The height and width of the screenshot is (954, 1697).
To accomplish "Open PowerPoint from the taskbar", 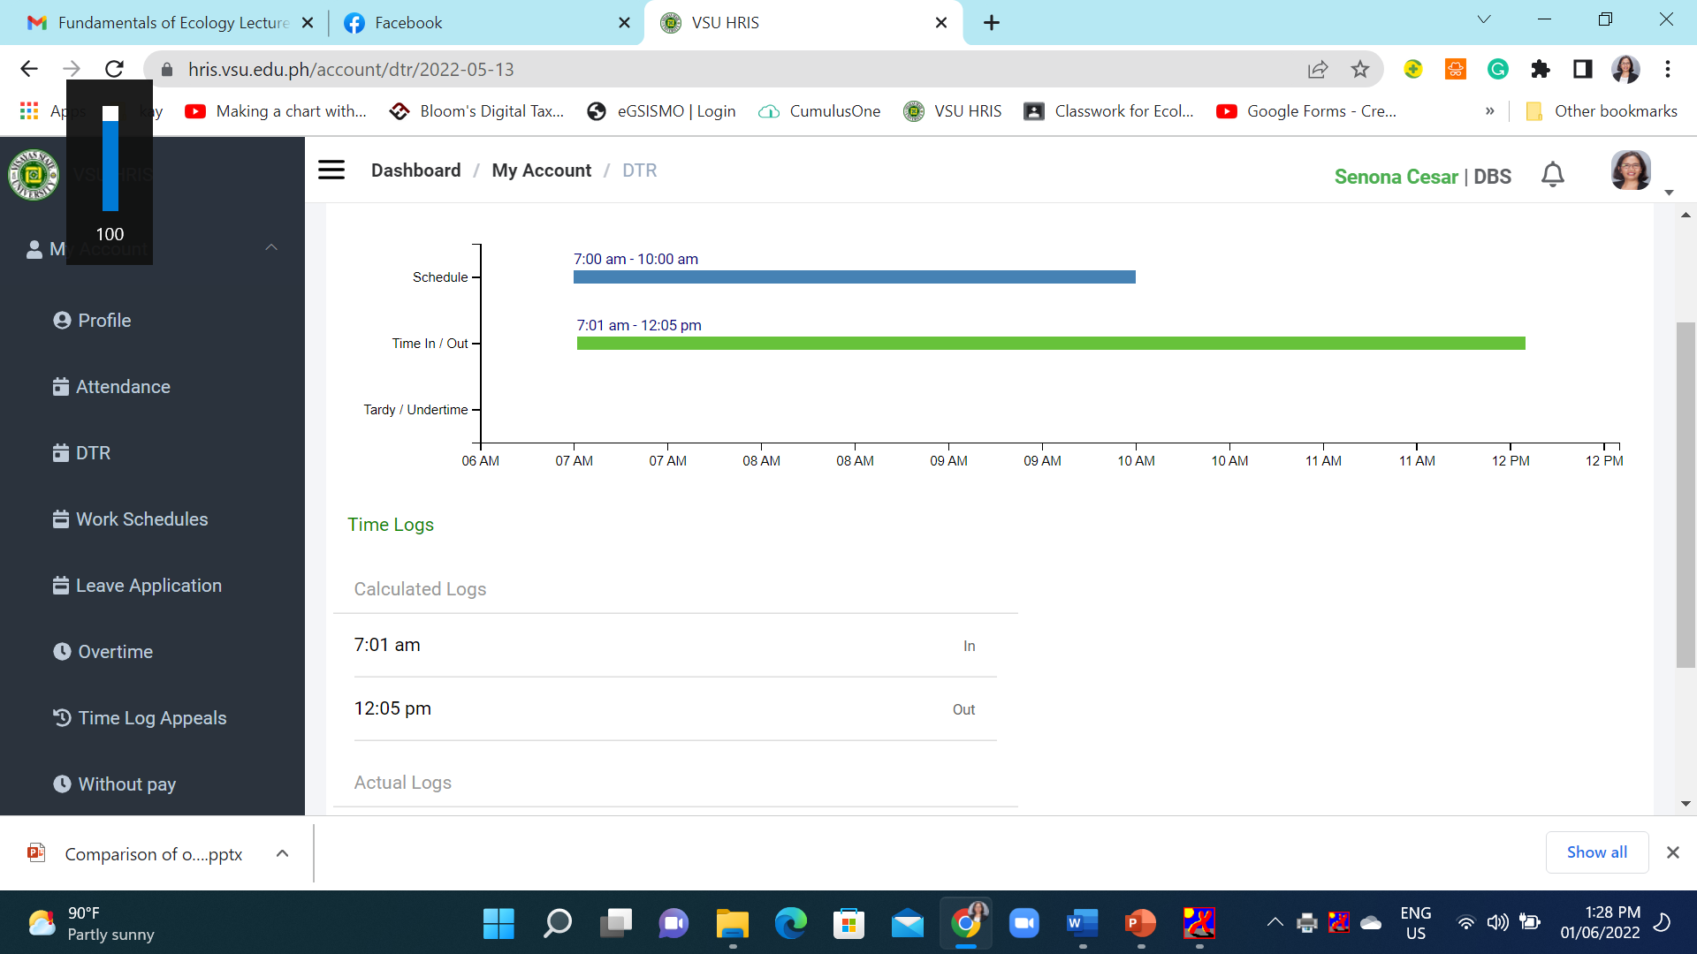I will tap(1140, 924).
